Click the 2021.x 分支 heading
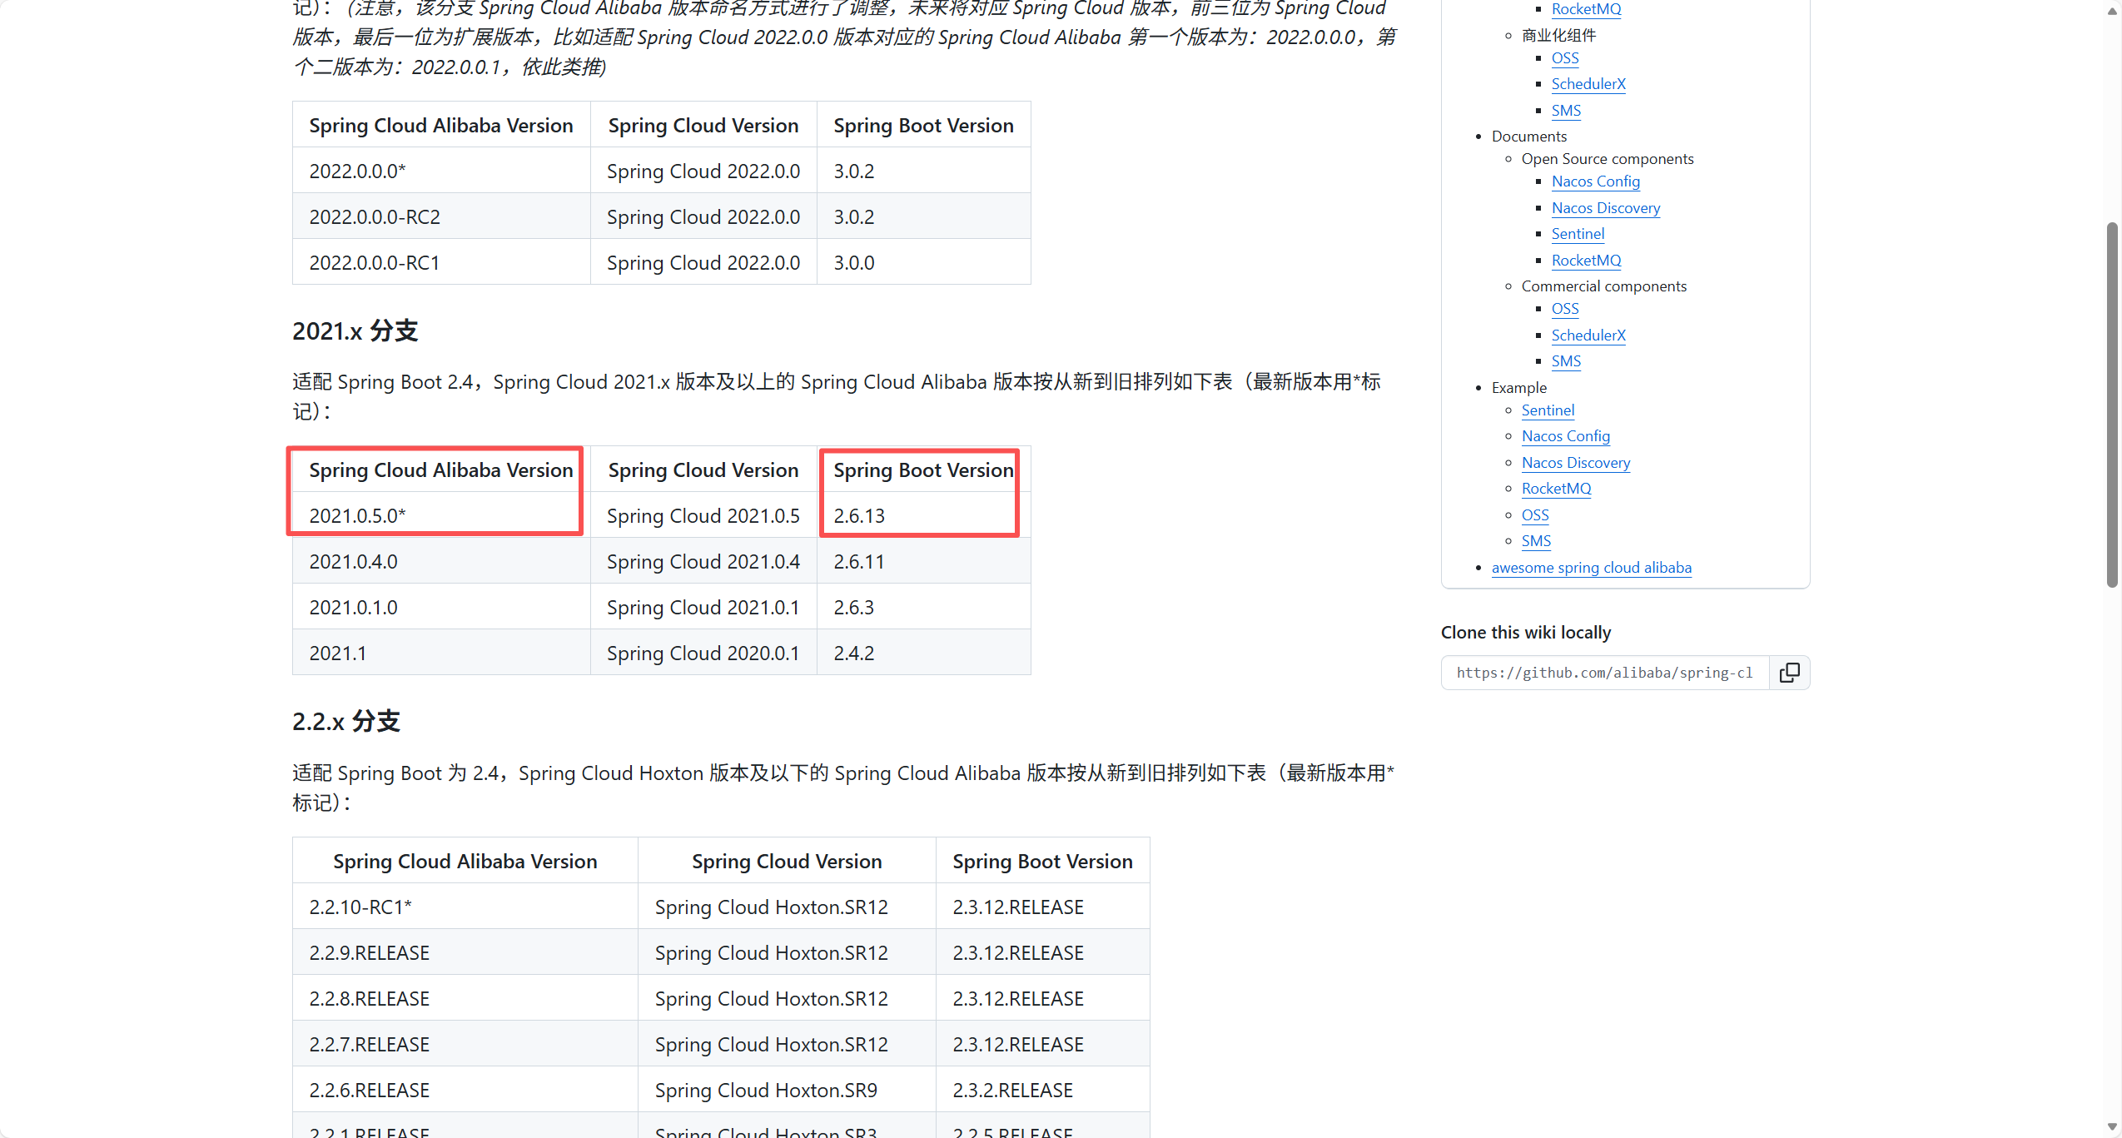2122x1138 pixels. (355, 331)
